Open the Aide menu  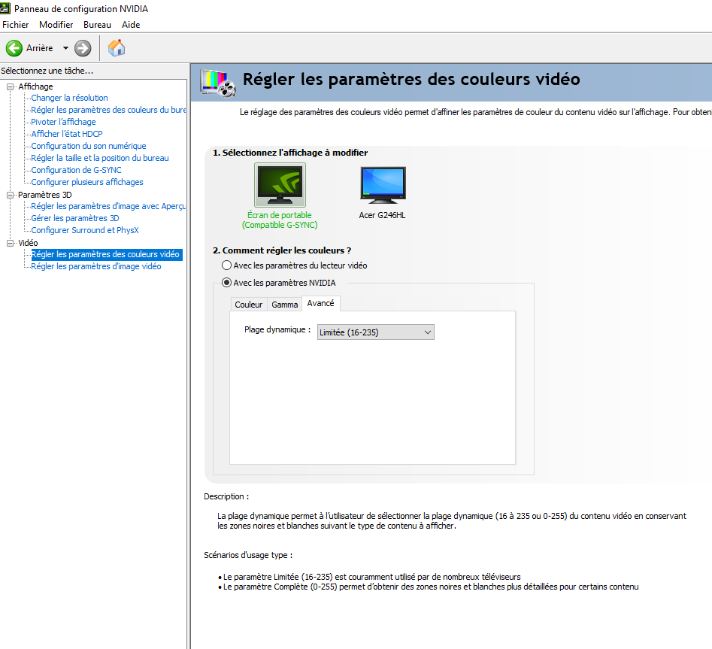point(131,25)
